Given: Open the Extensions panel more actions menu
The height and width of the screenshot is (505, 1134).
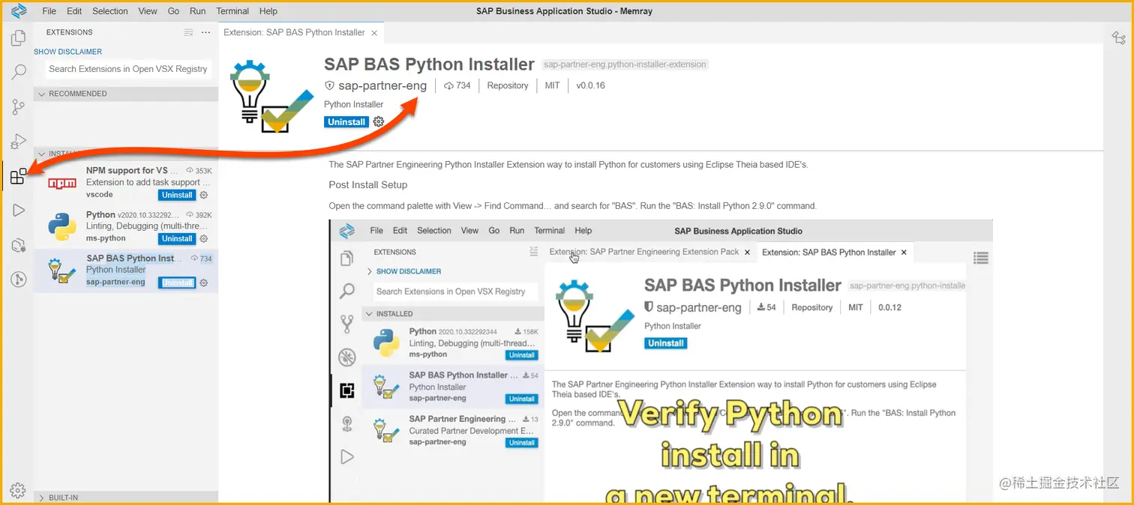Looking at the screenshot, I should coord(206,32).
